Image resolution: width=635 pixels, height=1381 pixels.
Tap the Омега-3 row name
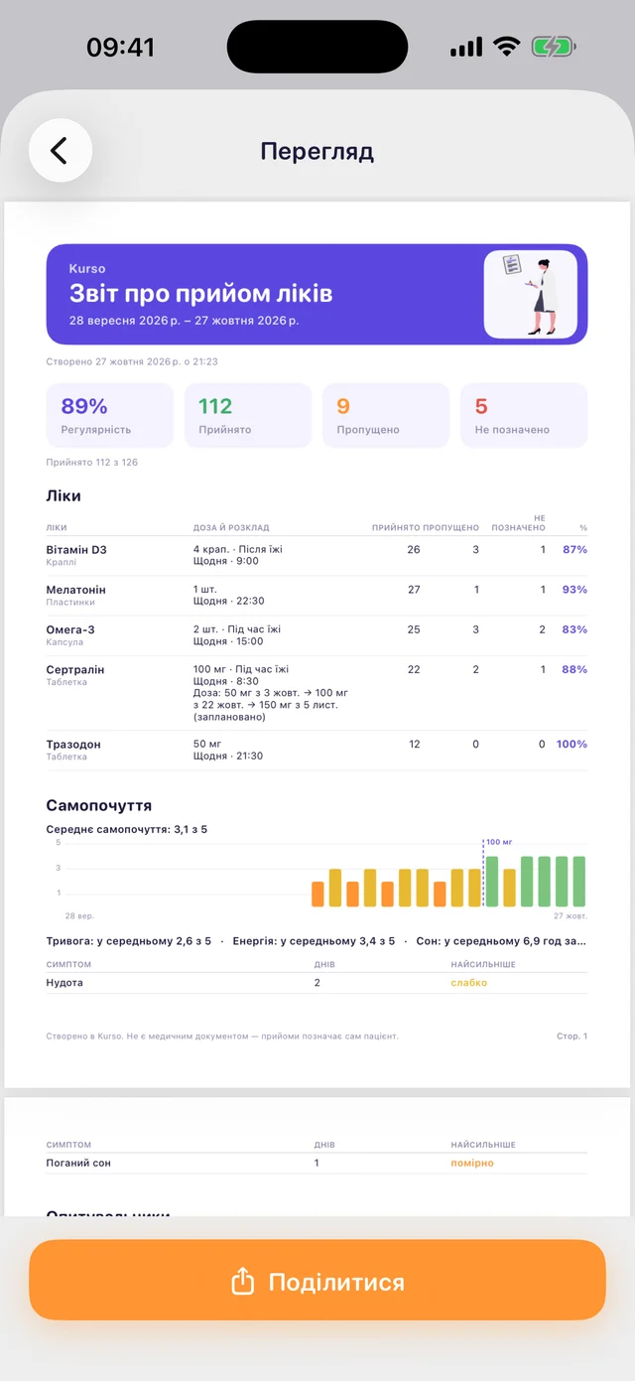pyautogui.click(x=70, y=629)
